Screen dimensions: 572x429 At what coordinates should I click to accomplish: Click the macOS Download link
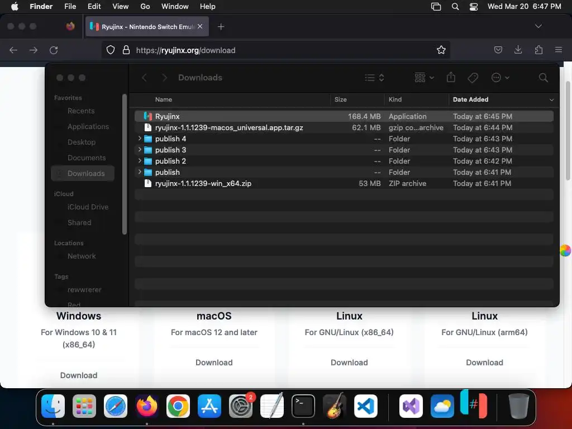pyautogui.click(x=214, y=363)
